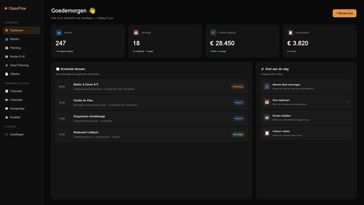Click the Financieel money icon
Viewport: 364px width, 205px height.
[7, 100]
